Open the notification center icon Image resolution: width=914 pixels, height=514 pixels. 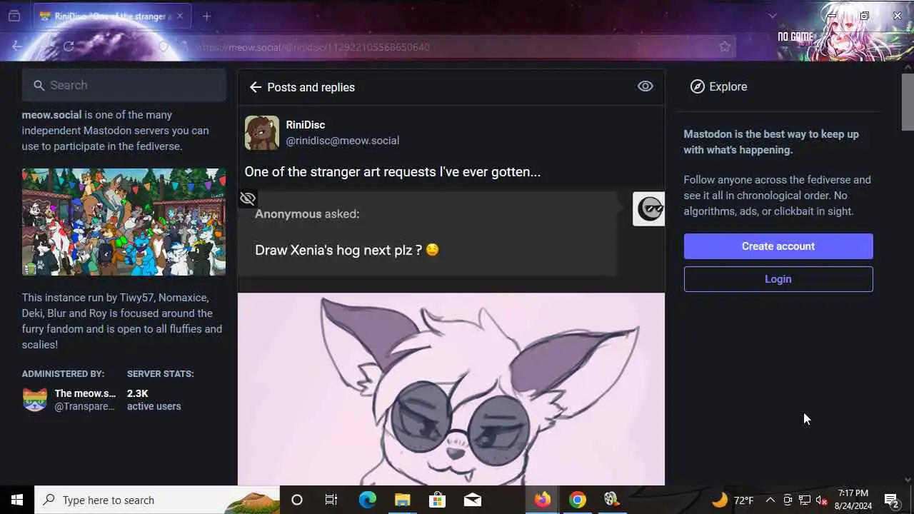(891, 500)
